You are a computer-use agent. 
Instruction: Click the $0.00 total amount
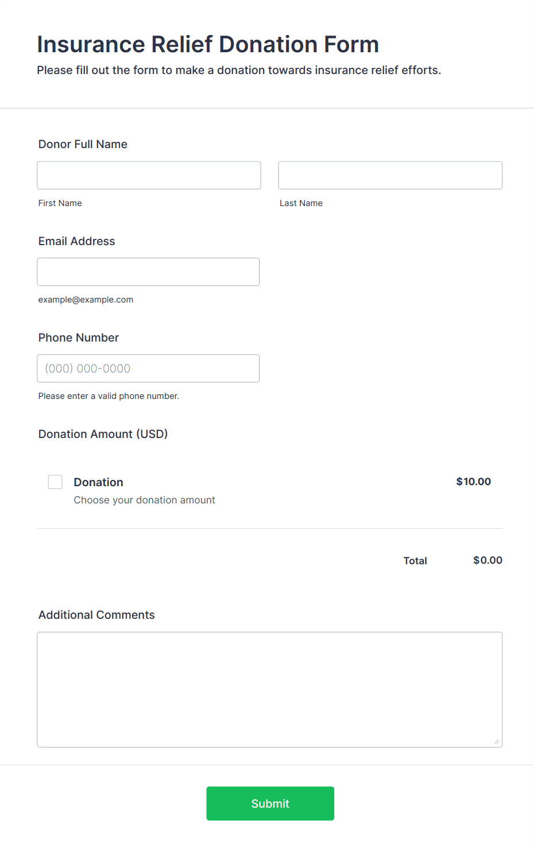coord(487,560)
